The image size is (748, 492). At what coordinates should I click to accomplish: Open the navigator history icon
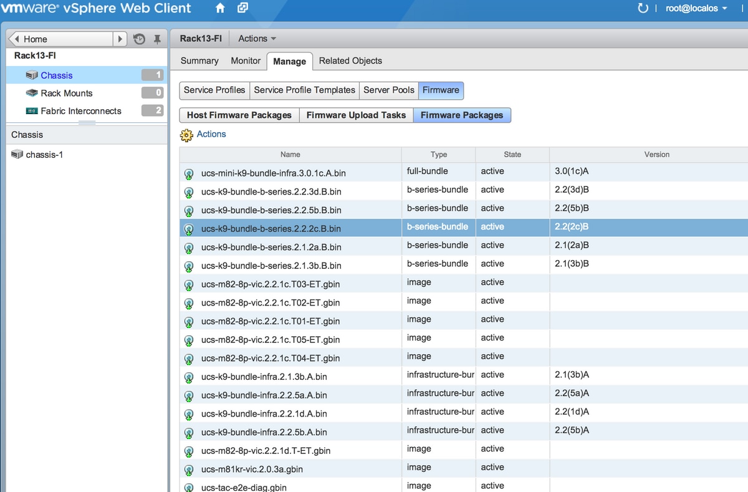[x=139, y=39]
